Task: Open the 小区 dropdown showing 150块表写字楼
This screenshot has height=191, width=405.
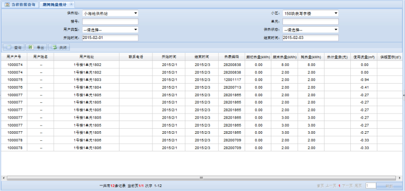Action: tap(310, 13)
